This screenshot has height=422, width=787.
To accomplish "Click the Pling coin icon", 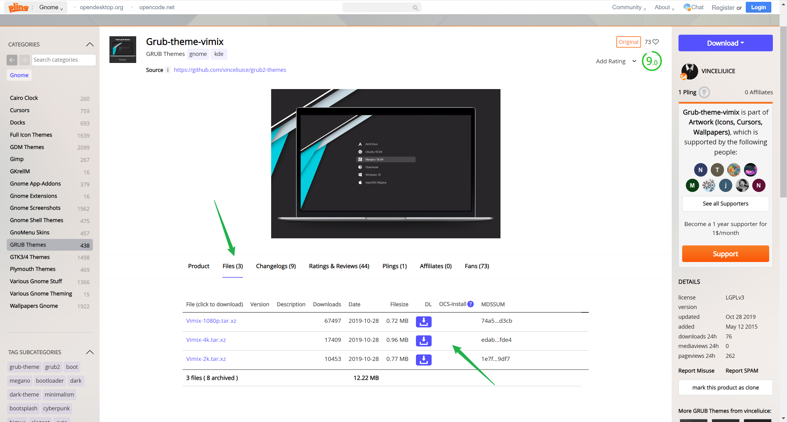I will [704, 92].
